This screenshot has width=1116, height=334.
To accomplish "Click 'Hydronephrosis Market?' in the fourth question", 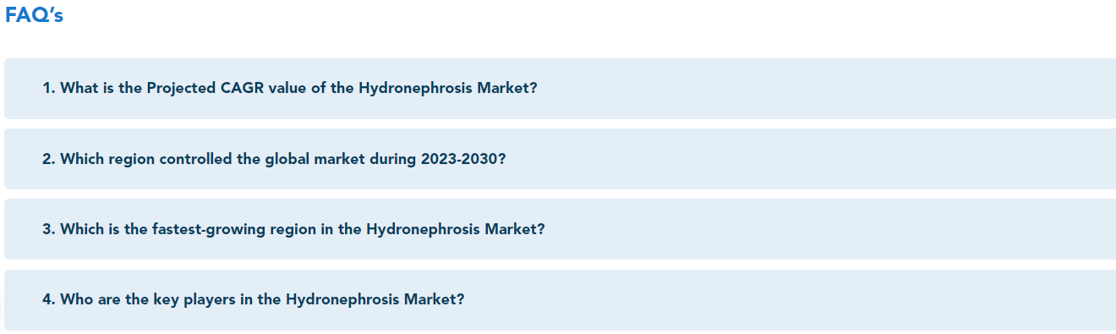I will 375,300.
